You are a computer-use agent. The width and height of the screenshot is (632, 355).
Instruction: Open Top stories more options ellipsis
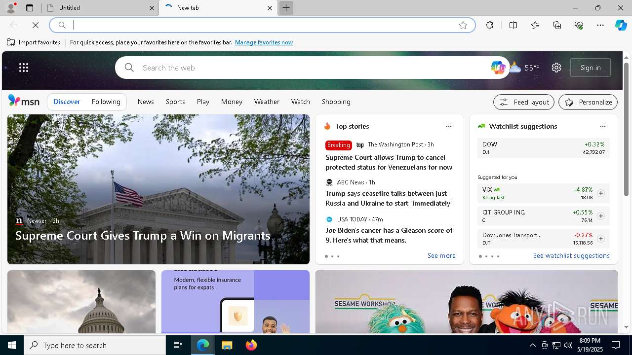[449, 126]
